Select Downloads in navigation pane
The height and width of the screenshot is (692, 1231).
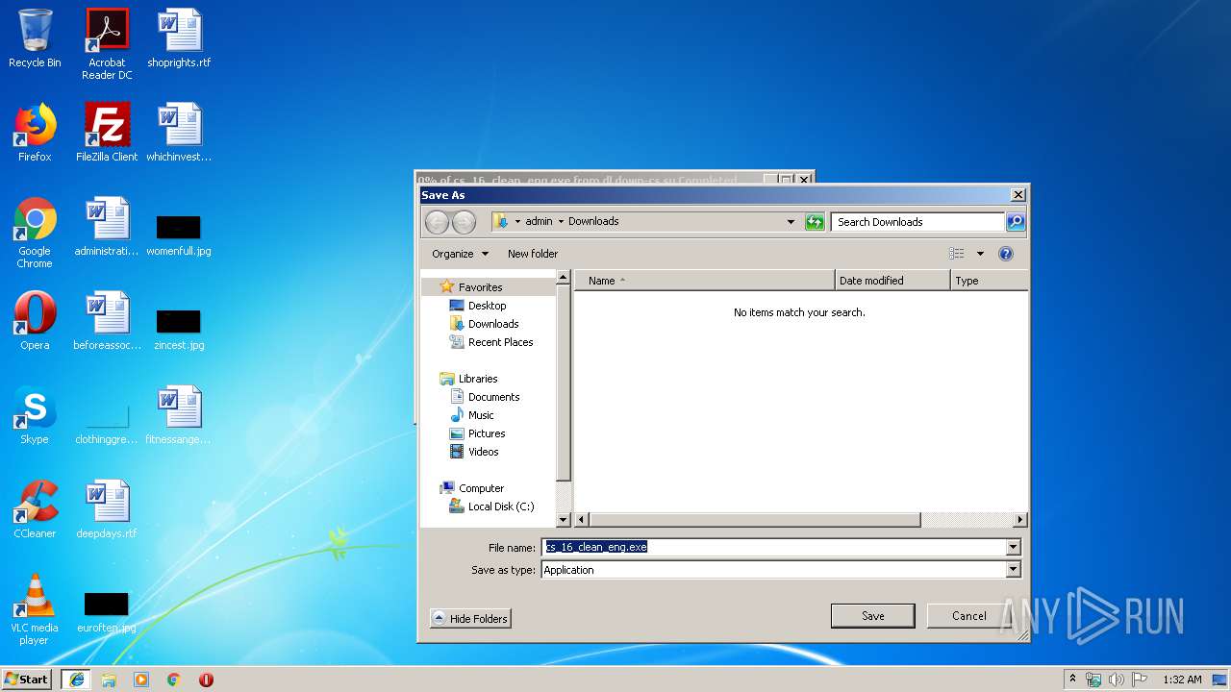point(493,324)
